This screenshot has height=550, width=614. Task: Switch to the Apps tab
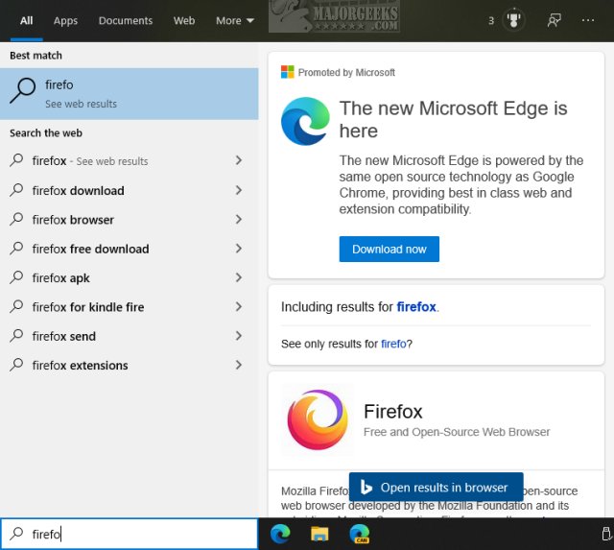coord(65,20)
